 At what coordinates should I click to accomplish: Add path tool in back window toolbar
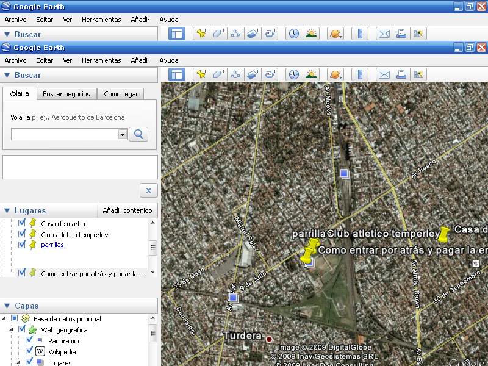236,34
